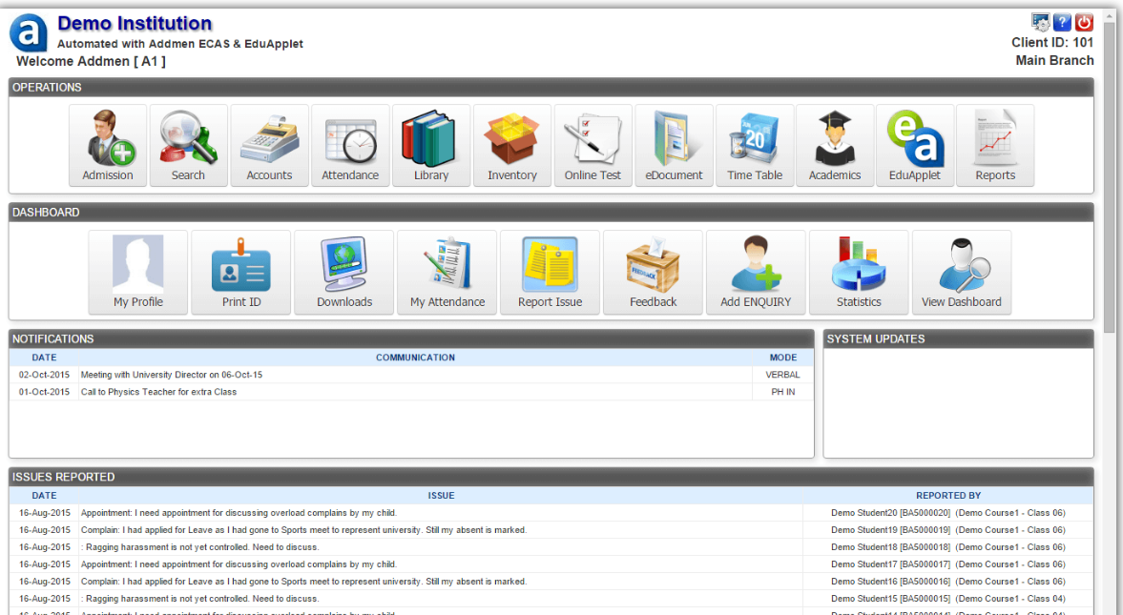The image size is (1123, 615).
Task: Launch EduApplet
Action: (x=915, y=145)
